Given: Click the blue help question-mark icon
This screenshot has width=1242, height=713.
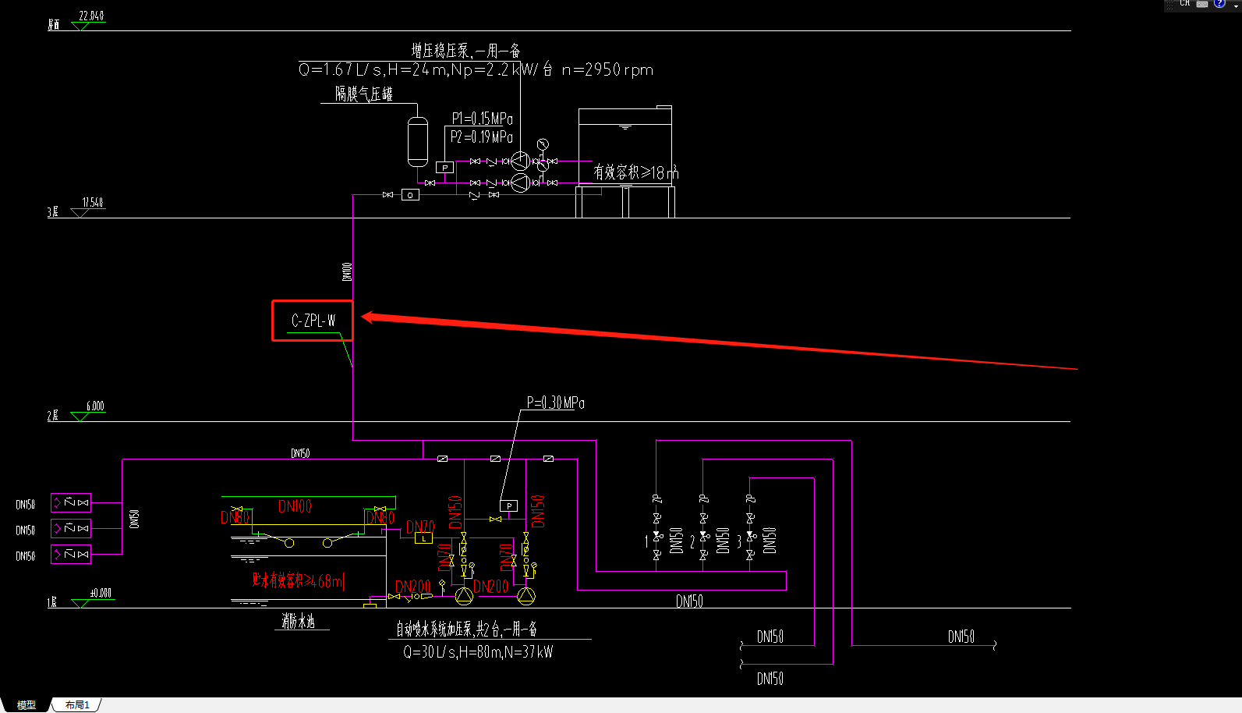Looking at the screenshot, I should pyautogui.click(x=1219, y=4).
